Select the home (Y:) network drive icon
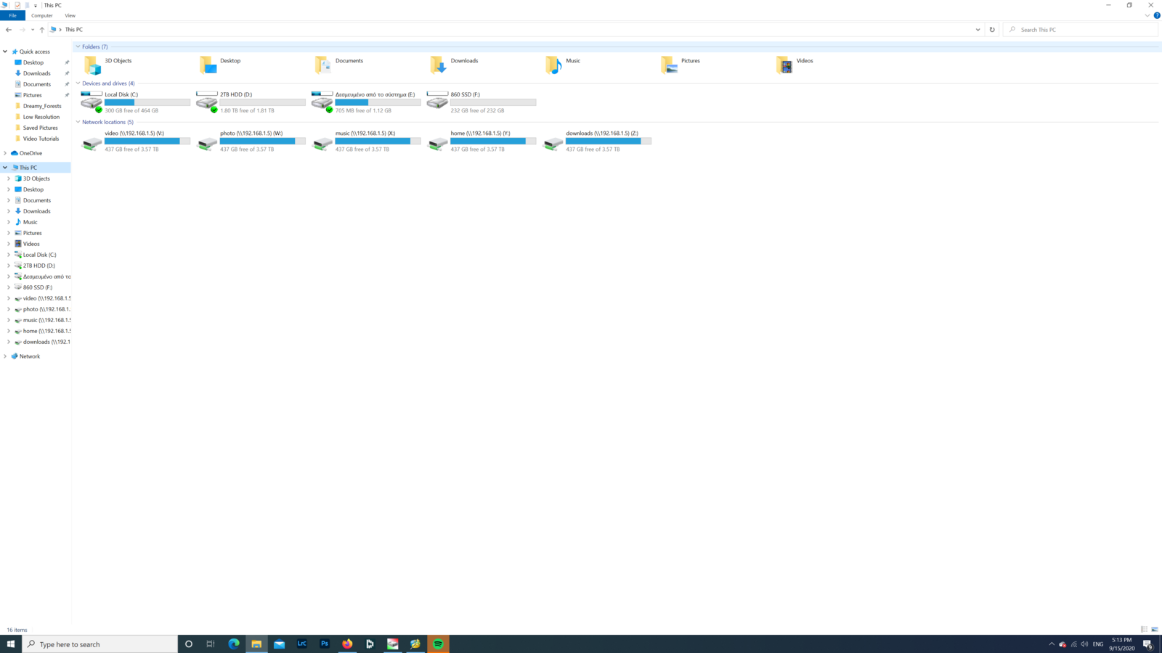The image size is (1162, 653). point(437,142)
